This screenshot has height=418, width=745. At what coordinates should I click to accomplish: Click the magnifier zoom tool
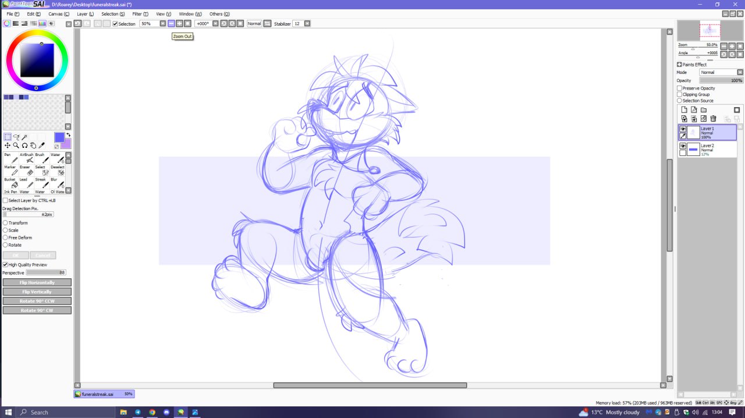[16, 146]
